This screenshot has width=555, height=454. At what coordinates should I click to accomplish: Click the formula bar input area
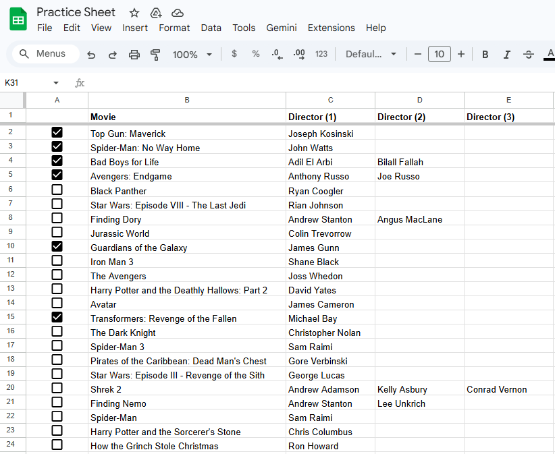pos(319,83)
